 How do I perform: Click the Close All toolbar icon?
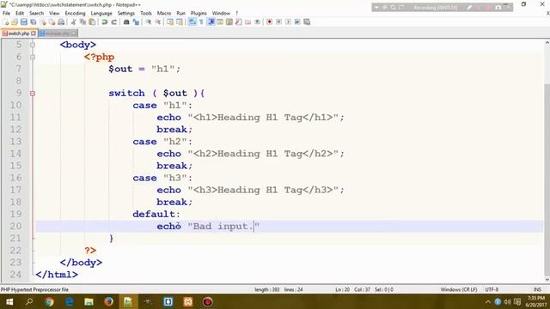pos(52,22)
